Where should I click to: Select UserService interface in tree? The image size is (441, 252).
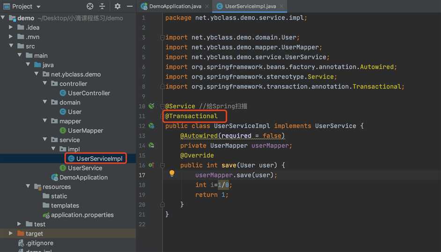coord(85,168)
